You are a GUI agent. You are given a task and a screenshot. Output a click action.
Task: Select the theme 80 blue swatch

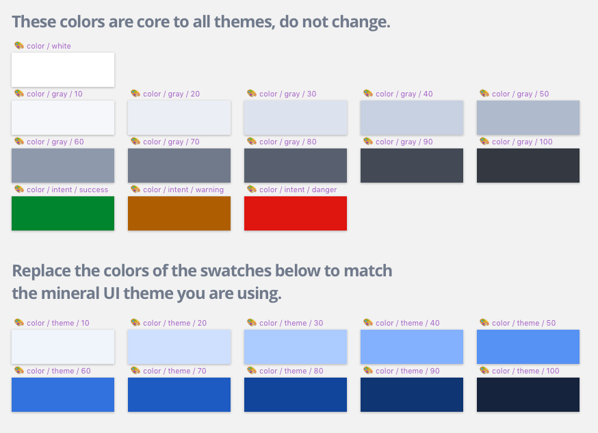(x=296, y=395)
